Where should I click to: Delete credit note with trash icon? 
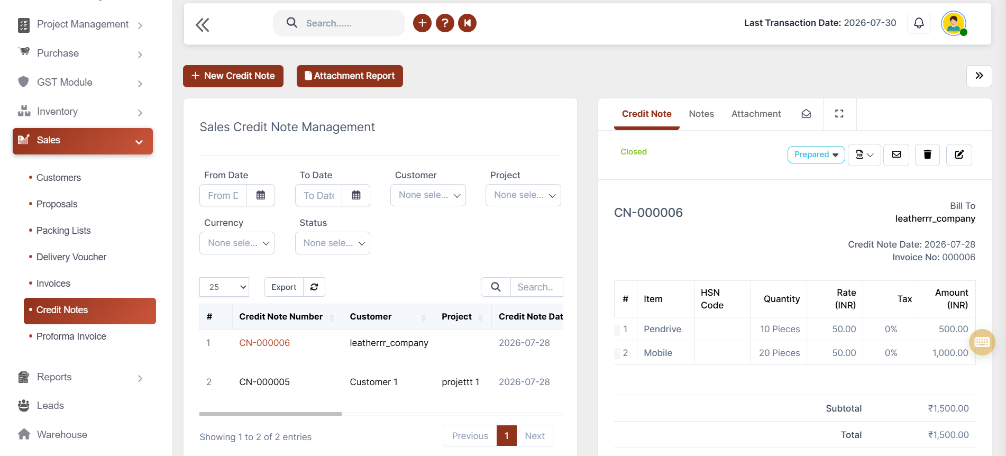[x=927, y=154]
